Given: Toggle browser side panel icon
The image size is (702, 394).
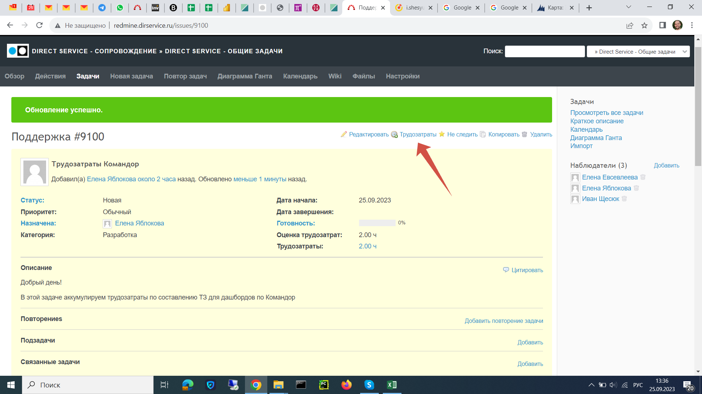Looking at the screenshot, I should [662, 26].
